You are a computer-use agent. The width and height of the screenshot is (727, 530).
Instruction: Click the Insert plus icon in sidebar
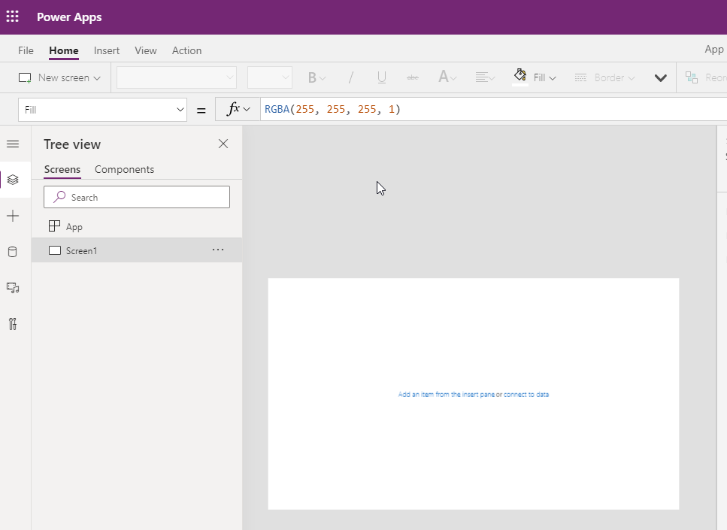tap(13, 216)
